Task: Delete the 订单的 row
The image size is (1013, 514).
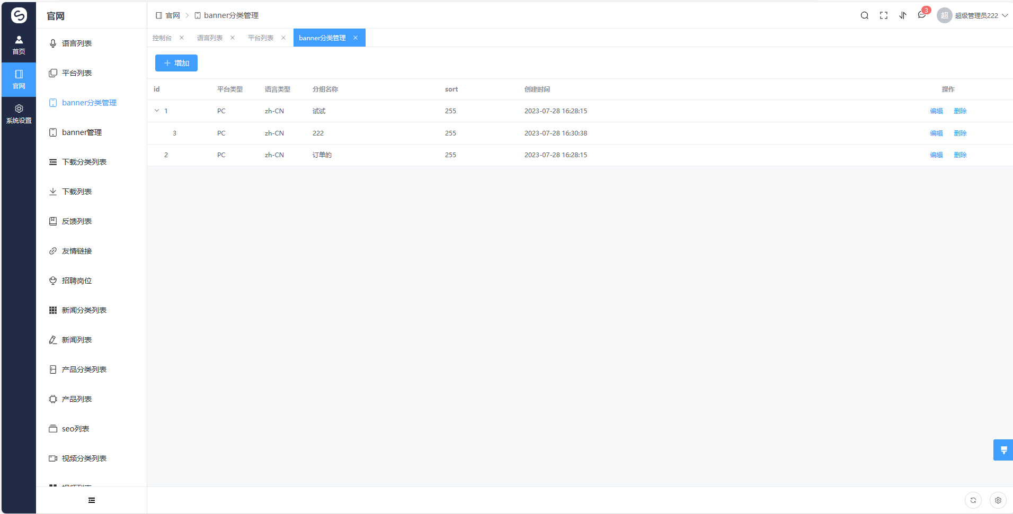Action: 960,155
